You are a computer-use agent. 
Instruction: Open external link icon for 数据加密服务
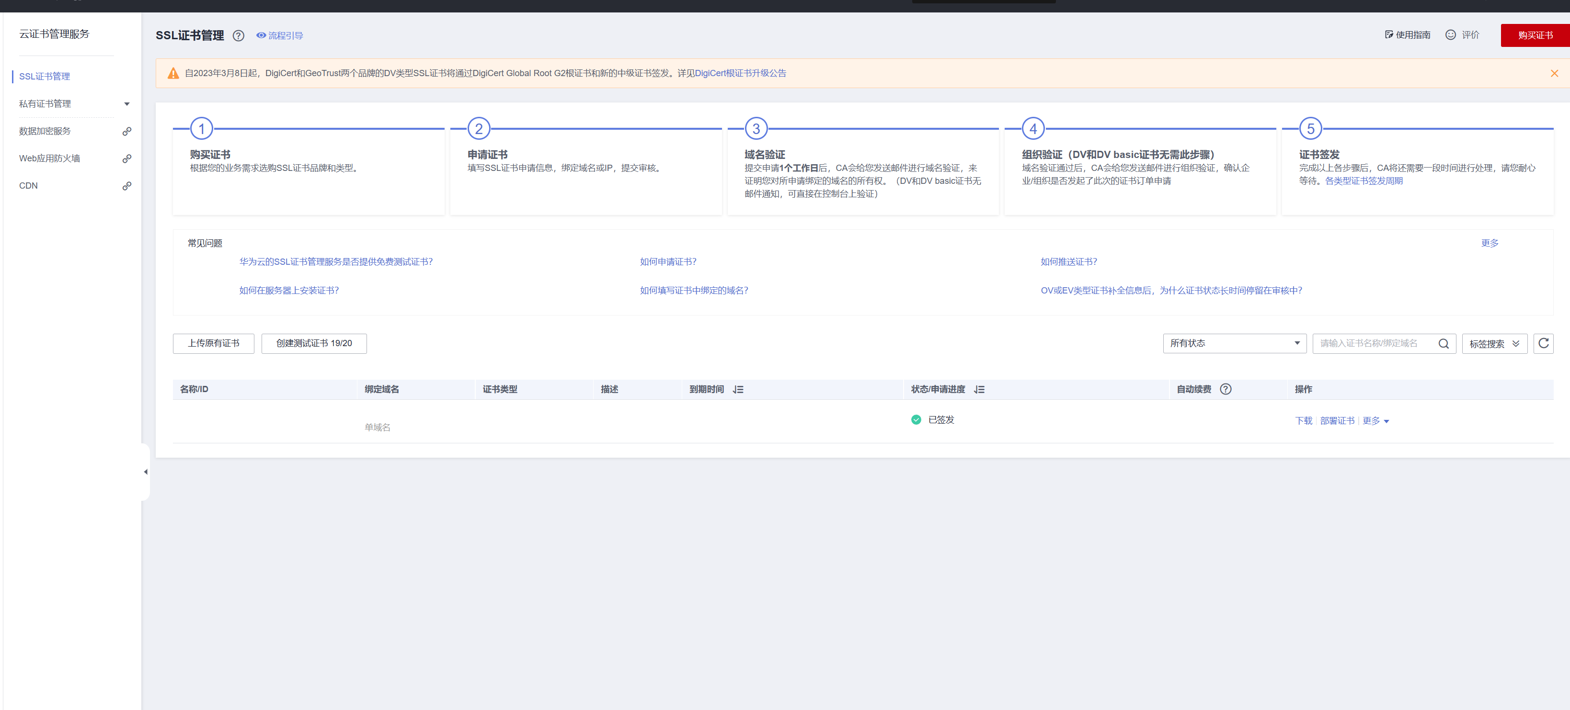pyautogui.click(x=127, y=132)
